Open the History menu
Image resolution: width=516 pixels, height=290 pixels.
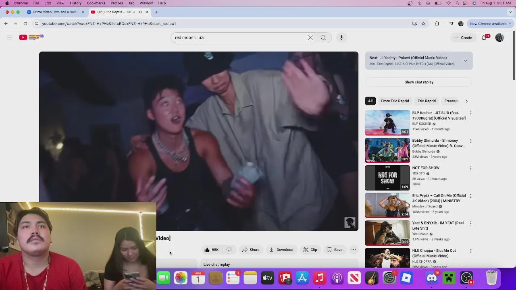point(75,3)
